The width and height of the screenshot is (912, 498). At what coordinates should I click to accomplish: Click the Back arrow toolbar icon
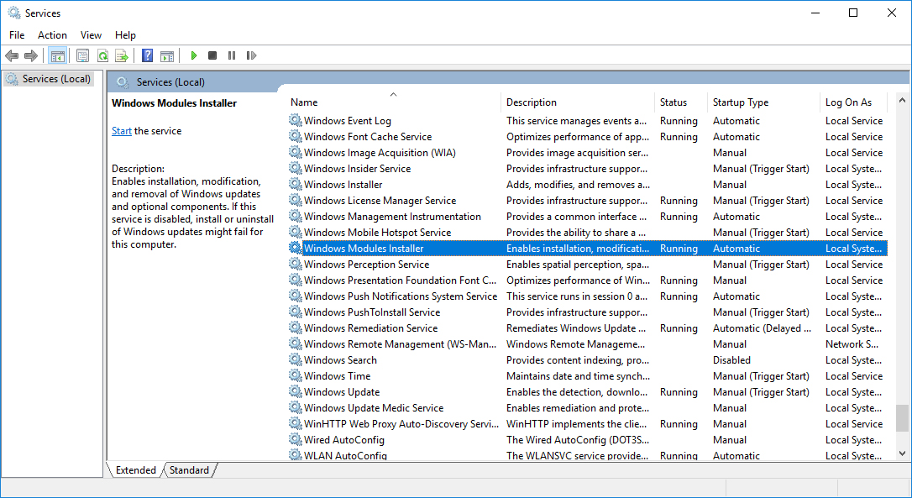[x=12, y=56]
